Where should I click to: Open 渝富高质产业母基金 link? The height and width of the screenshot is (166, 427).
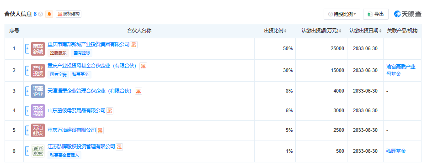tap(401, 70)
